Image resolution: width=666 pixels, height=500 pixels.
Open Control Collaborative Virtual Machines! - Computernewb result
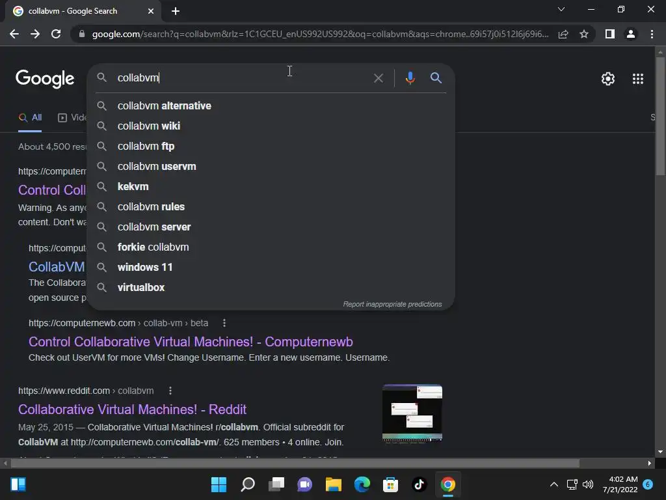pos(191,342)
